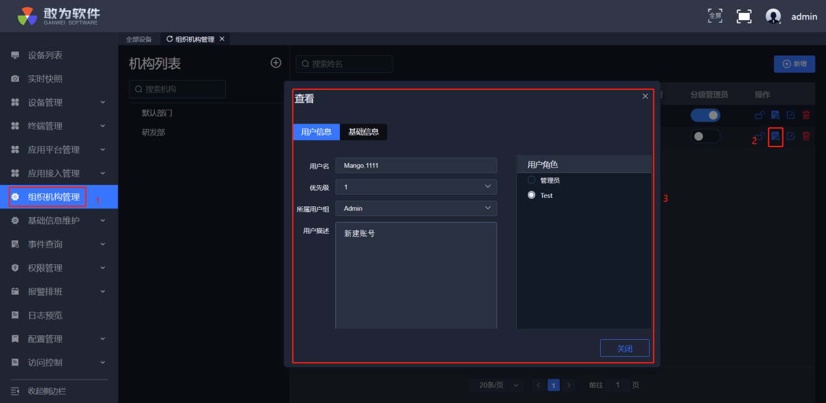The width and height of the screenshot is (826, 403).
Task: Click unlock icon in row with enabled switch
Action: click(x=760, y=115)
